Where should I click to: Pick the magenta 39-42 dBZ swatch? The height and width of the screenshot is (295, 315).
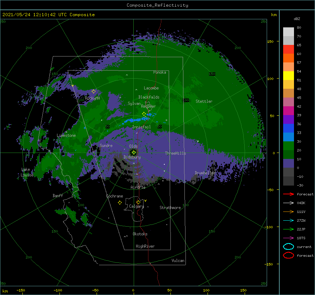click(x=288, y=111)
